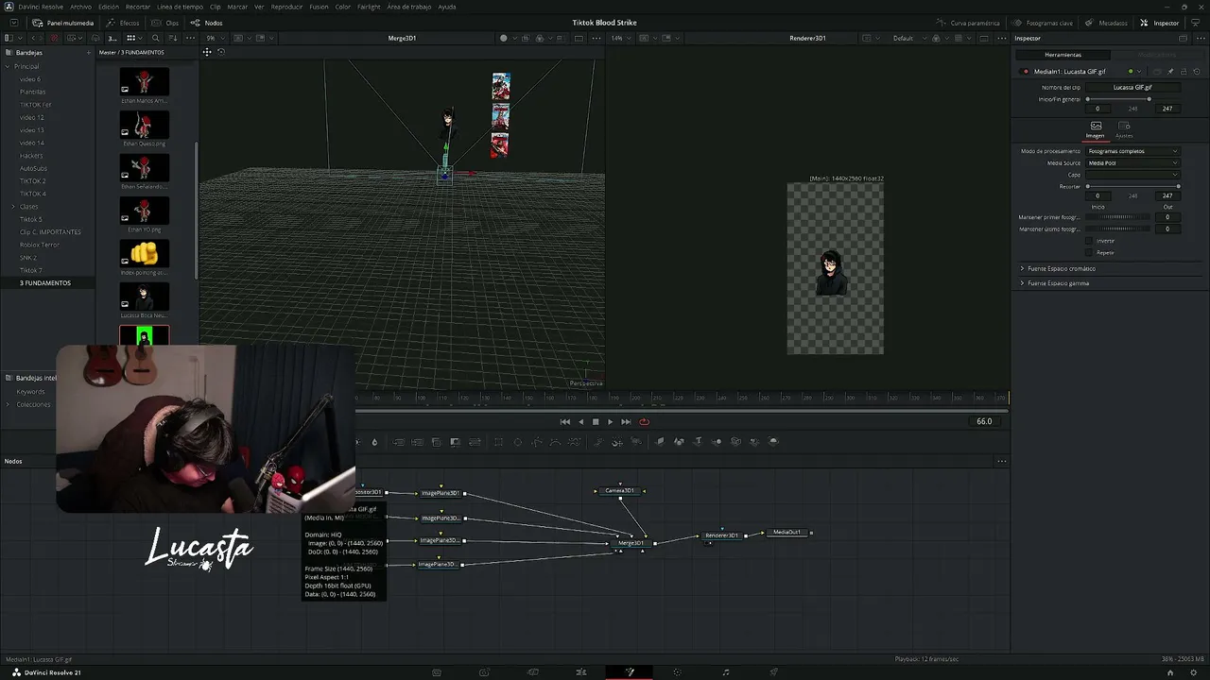
Task: Select the Ajustes tab in Inspector
Action: pyautogui.click(x=1124, y=129)
